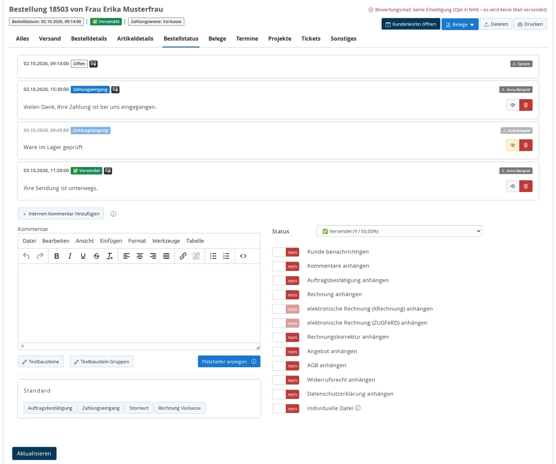Click the Bold formatting icon
This screenshot has width=556, height=464.
57,256
